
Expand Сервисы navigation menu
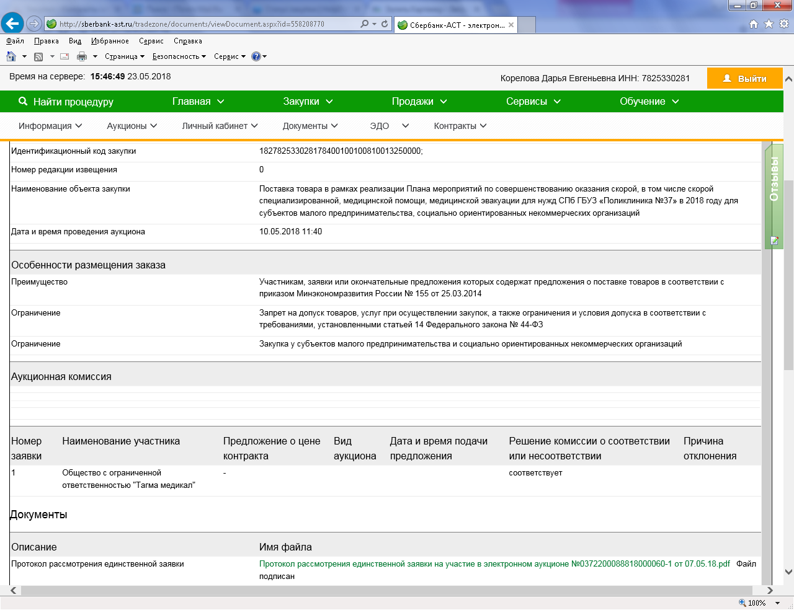(533, 101)
